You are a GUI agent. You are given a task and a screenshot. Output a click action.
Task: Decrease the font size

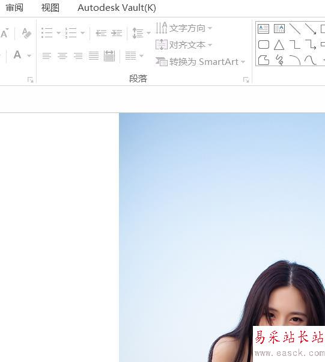pyautogui.click(x=5, y=33)
